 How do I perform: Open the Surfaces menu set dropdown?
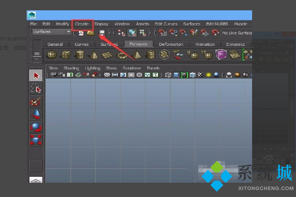pyautogui.click(x=51, y=32)
